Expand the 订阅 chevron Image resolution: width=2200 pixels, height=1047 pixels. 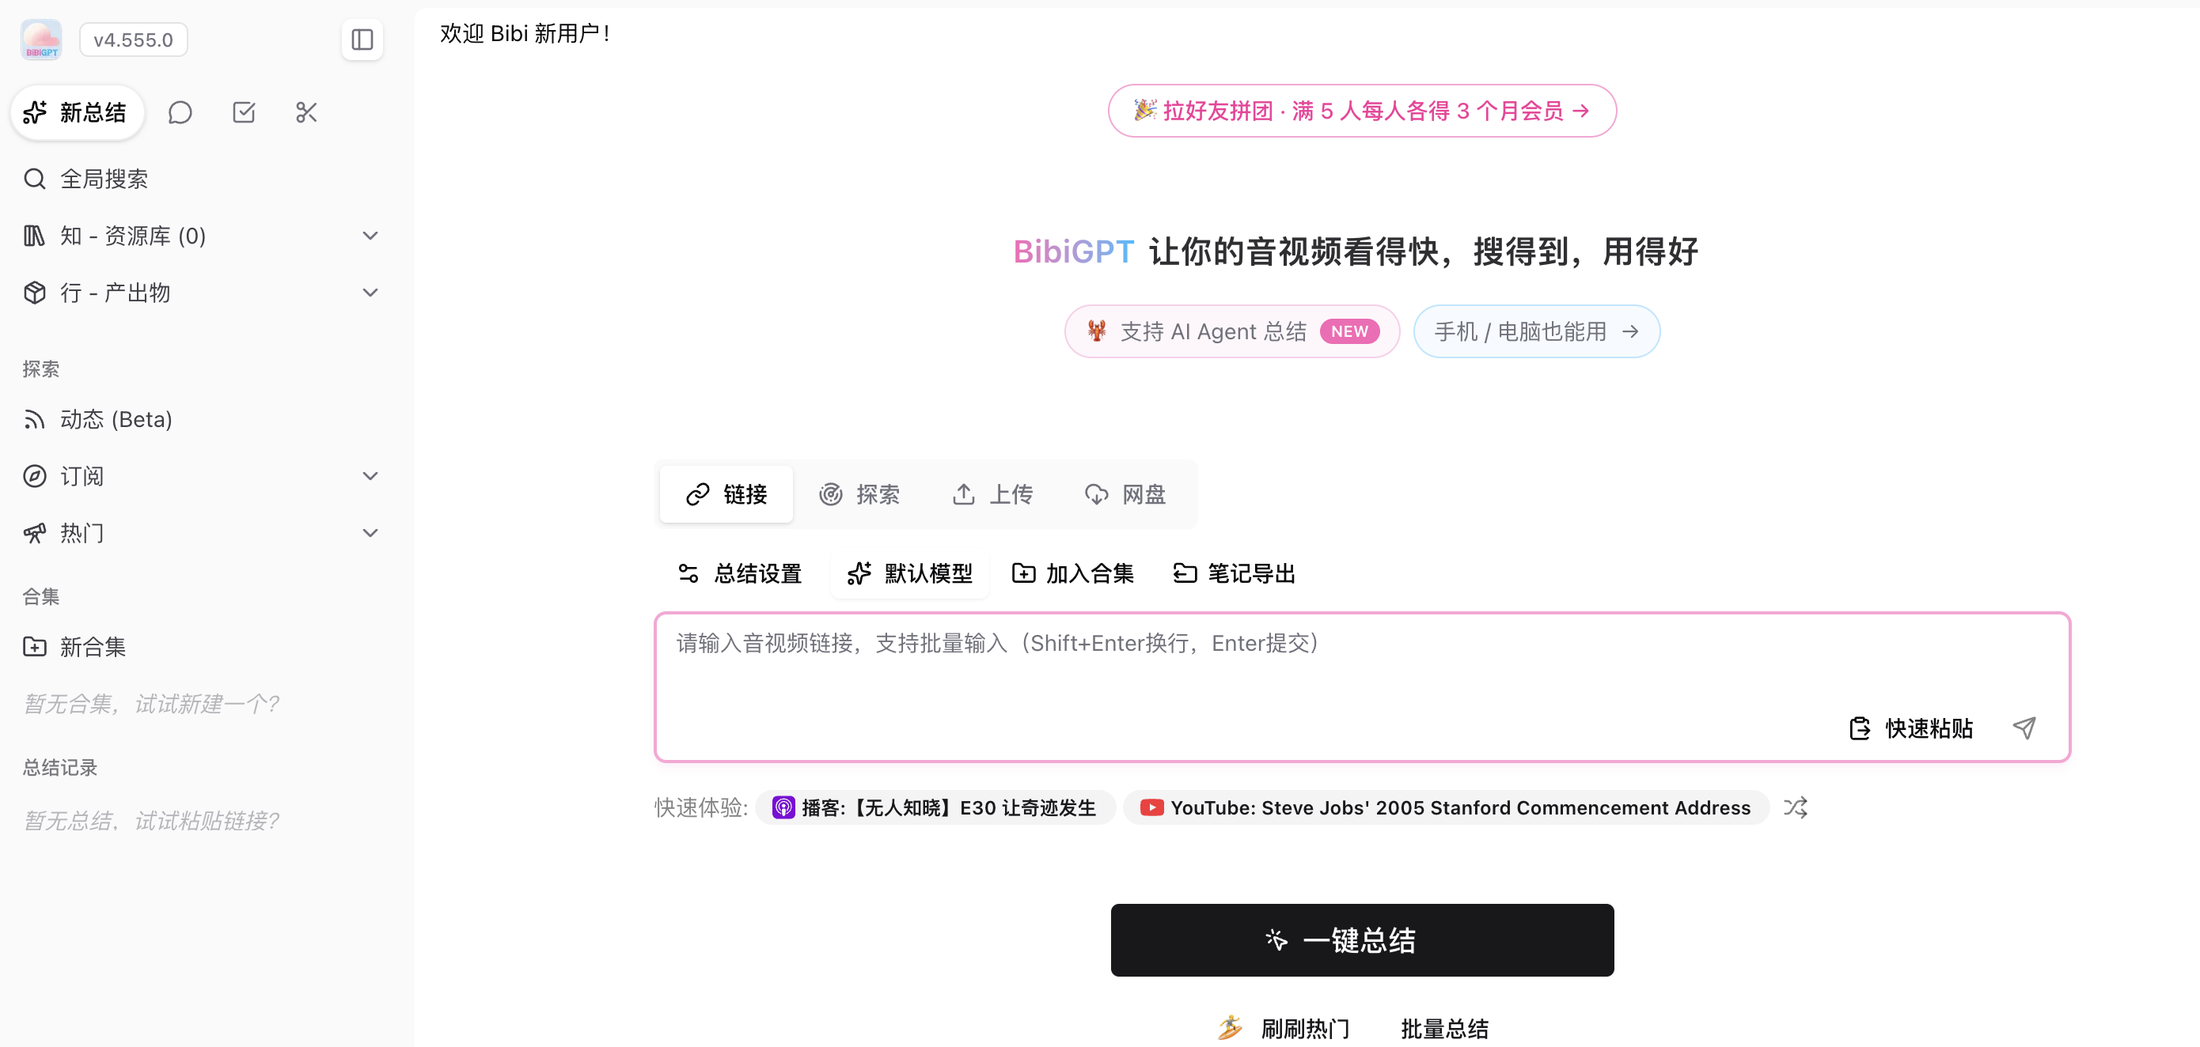(370, 476)
